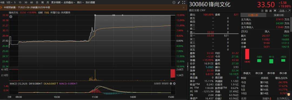Select the 5日 multi-day period dropdown

[x=9, y=2]
